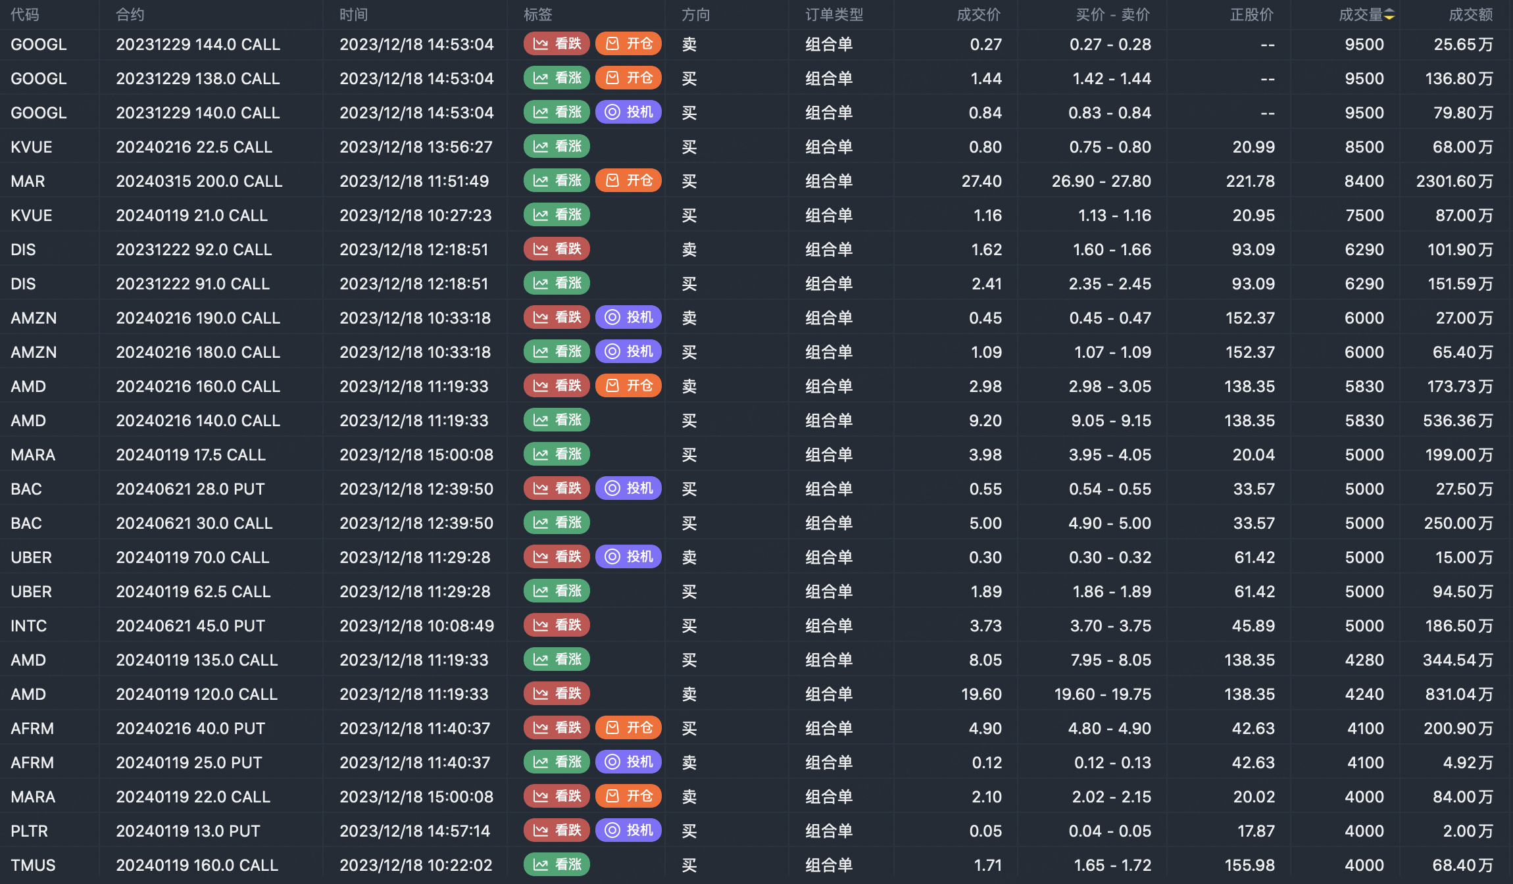Select the AMD 120.0 CALL 831.04万 amount cell
The width and height of the screenshot is (1513, 884).
(1458, 694)
